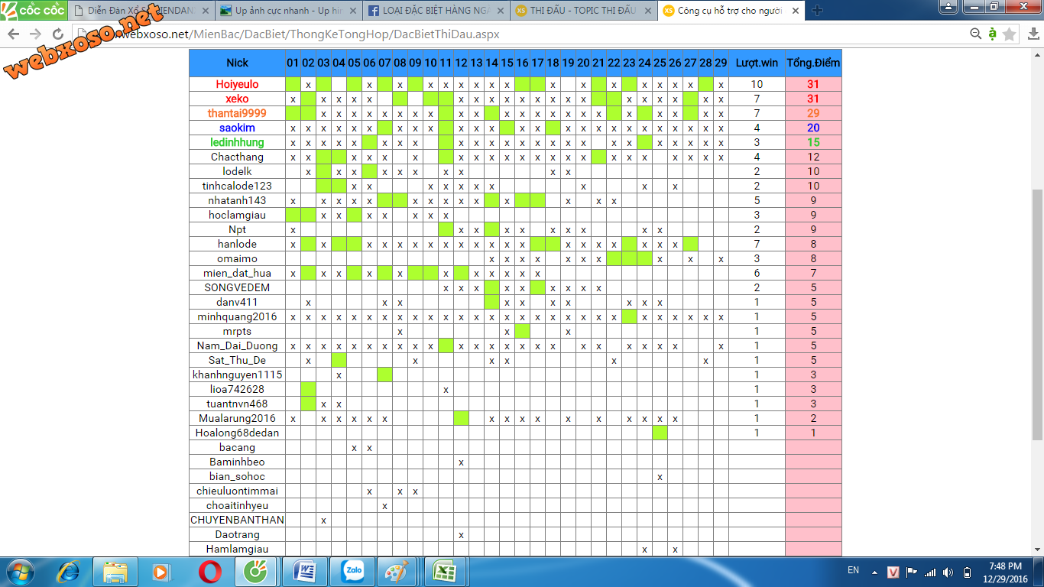Close the active Công cụ hỗ trợ tab
Image resolution: width=1044 pixels, height=587 pixels.
796,11
